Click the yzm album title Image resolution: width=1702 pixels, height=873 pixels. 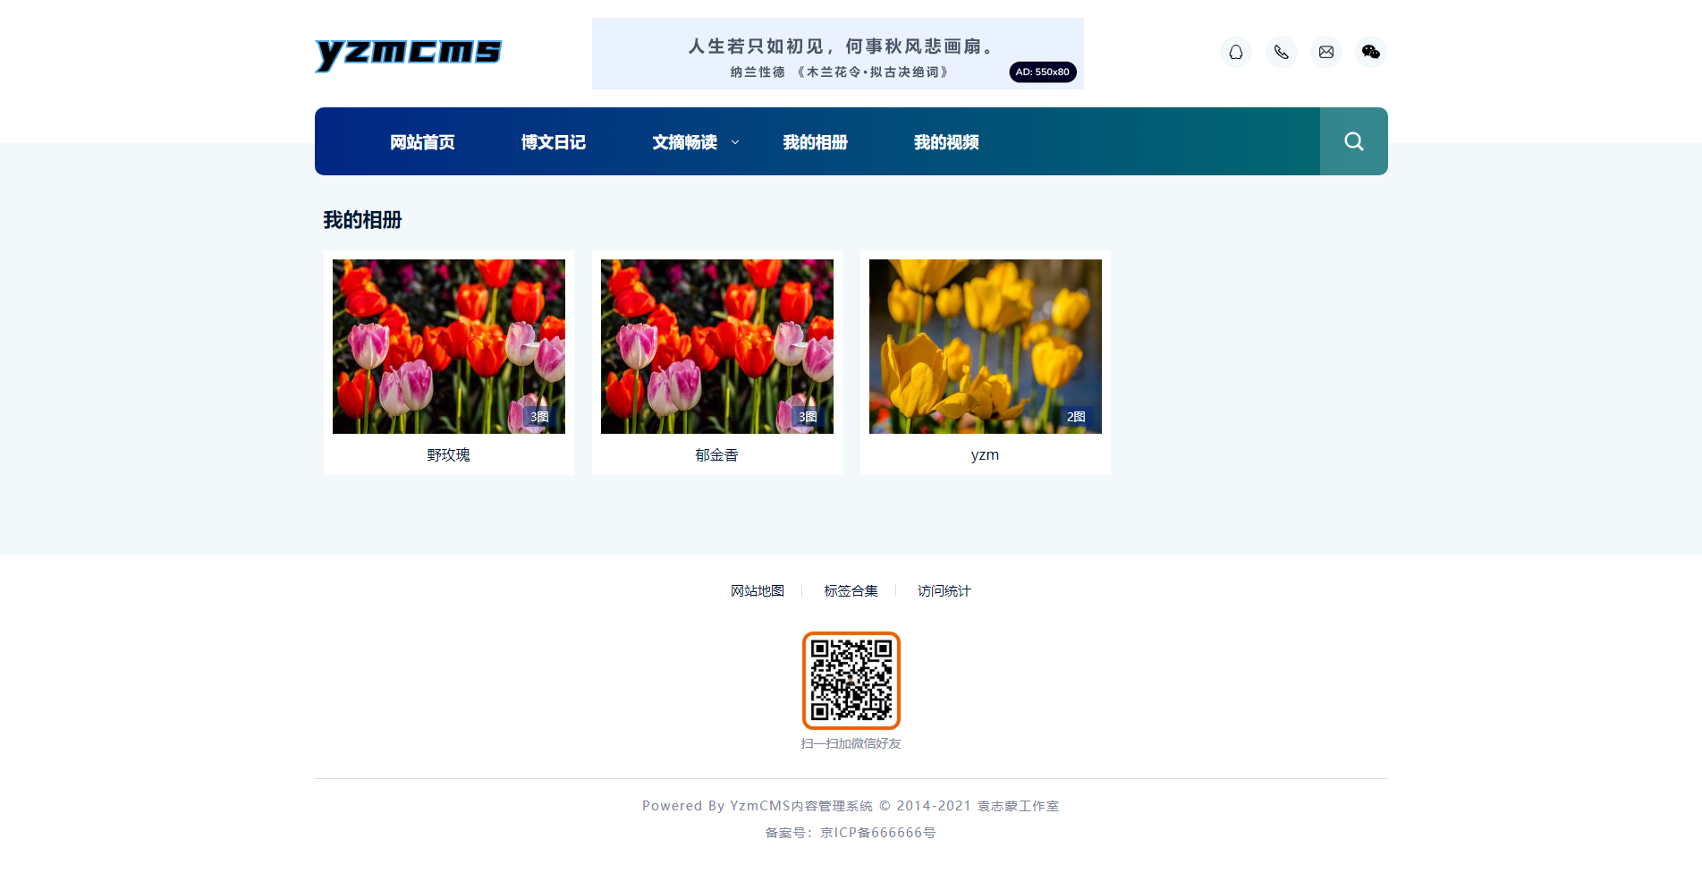pos(986,455)
